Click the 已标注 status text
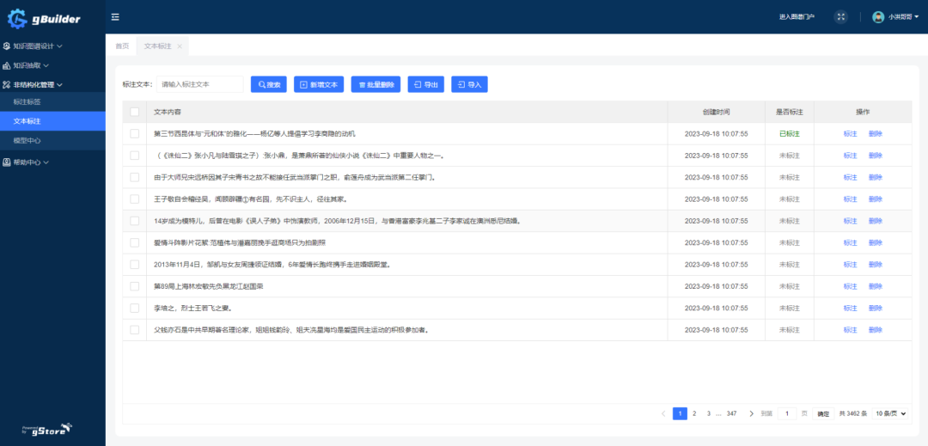 pyautogui.click(x=790, y=134)
